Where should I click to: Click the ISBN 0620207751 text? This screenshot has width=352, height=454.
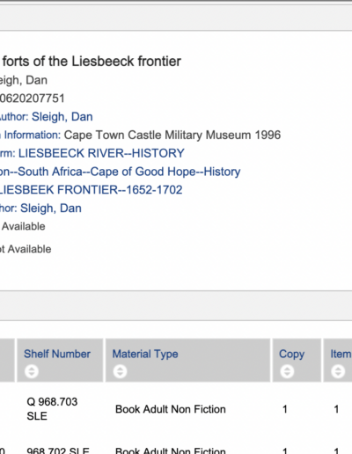33,99
